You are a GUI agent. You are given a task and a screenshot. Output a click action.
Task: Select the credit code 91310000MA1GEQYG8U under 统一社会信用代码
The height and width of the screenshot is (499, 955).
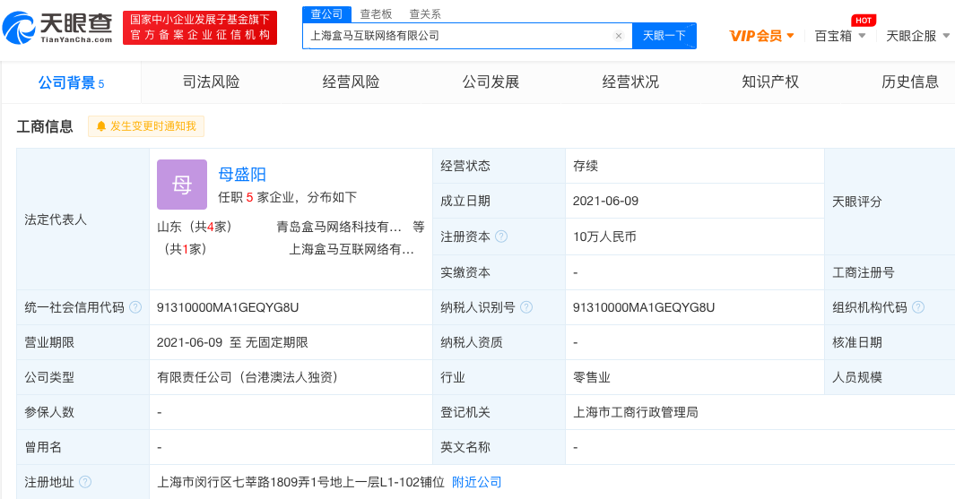click(x=228, y=307)
